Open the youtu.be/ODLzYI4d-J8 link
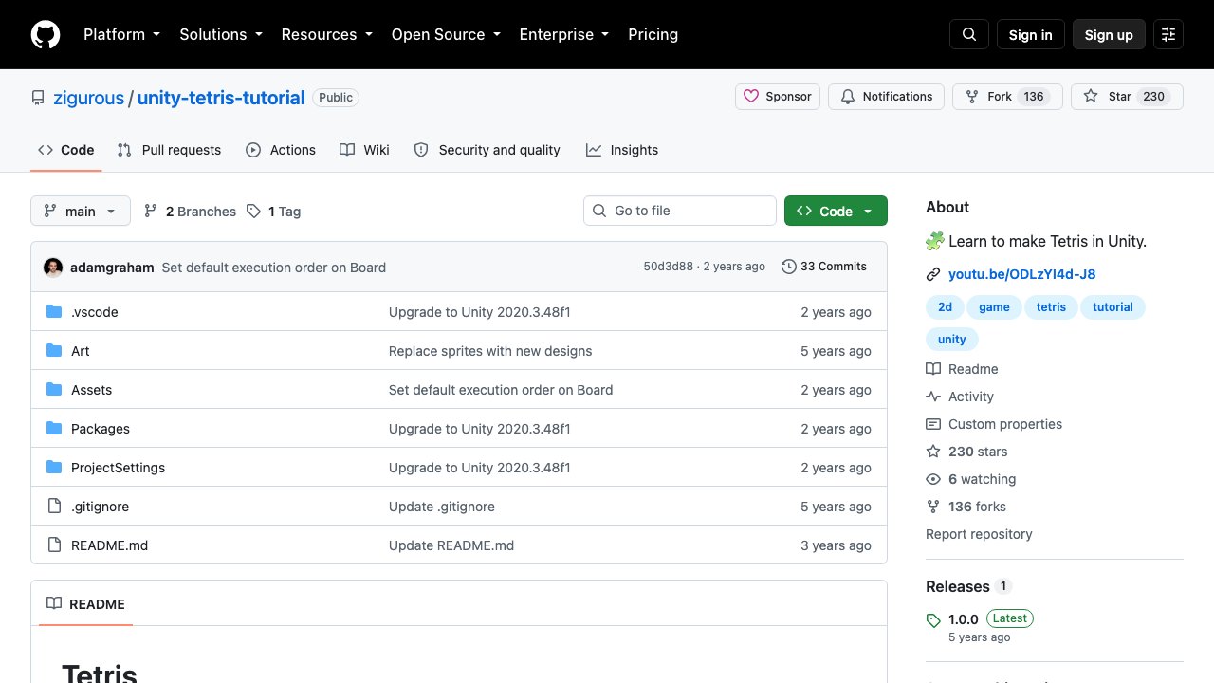The height and width of the screenshot is (683, 1214). pos(1021,274)
